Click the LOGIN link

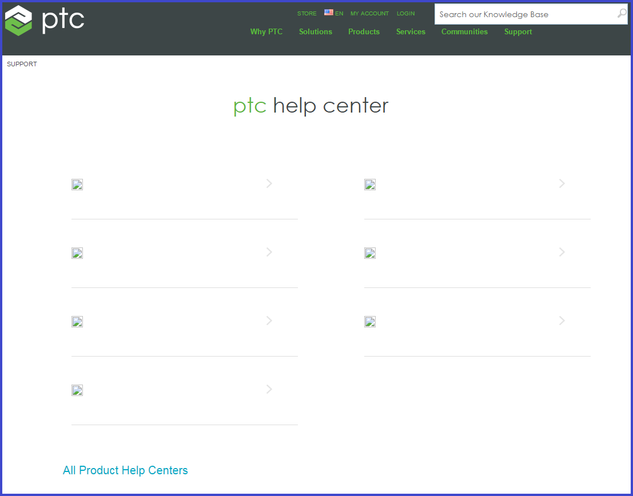406,13
